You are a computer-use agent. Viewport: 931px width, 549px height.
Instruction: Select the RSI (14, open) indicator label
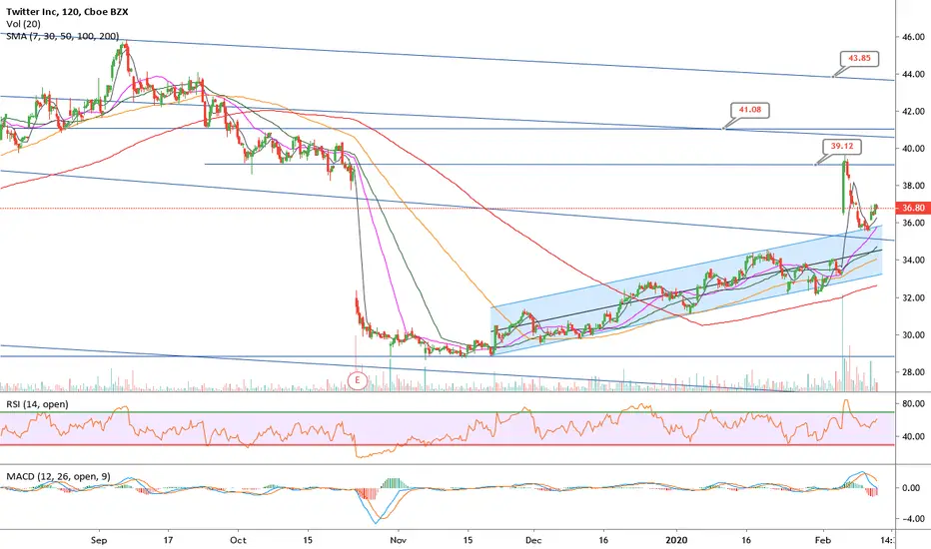(x=37, y=404)
